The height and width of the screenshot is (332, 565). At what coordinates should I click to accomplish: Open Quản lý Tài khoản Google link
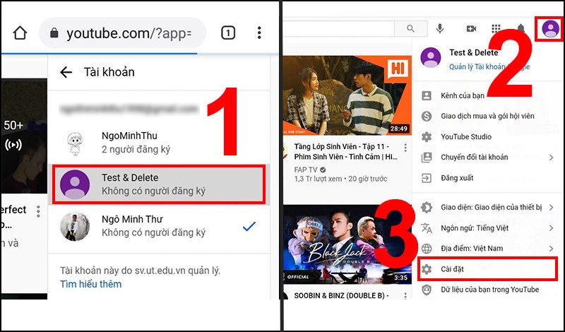tap(489, 66)
